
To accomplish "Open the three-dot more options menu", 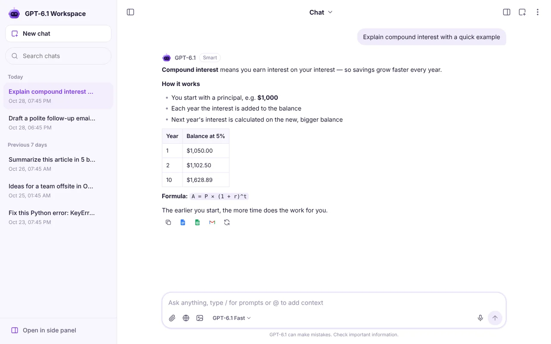I will click(x=537, y=12).
